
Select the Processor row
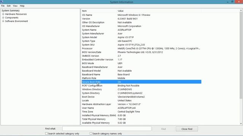(x=141, y=48)
